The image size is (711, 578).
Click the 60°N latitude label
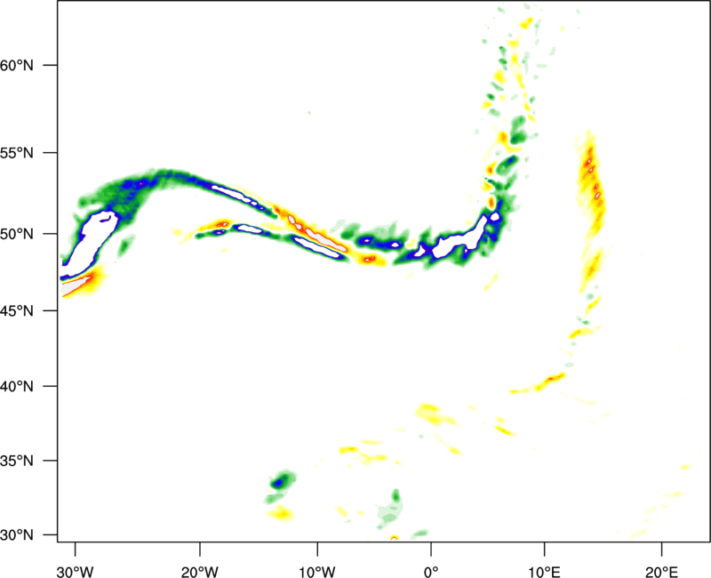coord(17,65)
